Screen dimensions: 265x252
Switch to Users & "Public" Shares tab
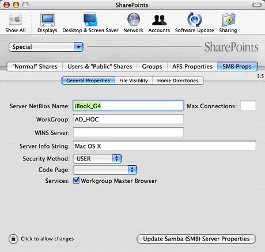pyautogui.click(x=100, y=66)
